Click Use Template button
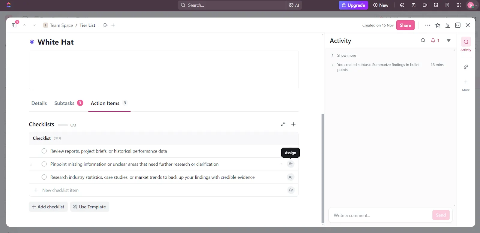Screen dimensions: 480x233 pyautogui.click(x=89, y=207)
